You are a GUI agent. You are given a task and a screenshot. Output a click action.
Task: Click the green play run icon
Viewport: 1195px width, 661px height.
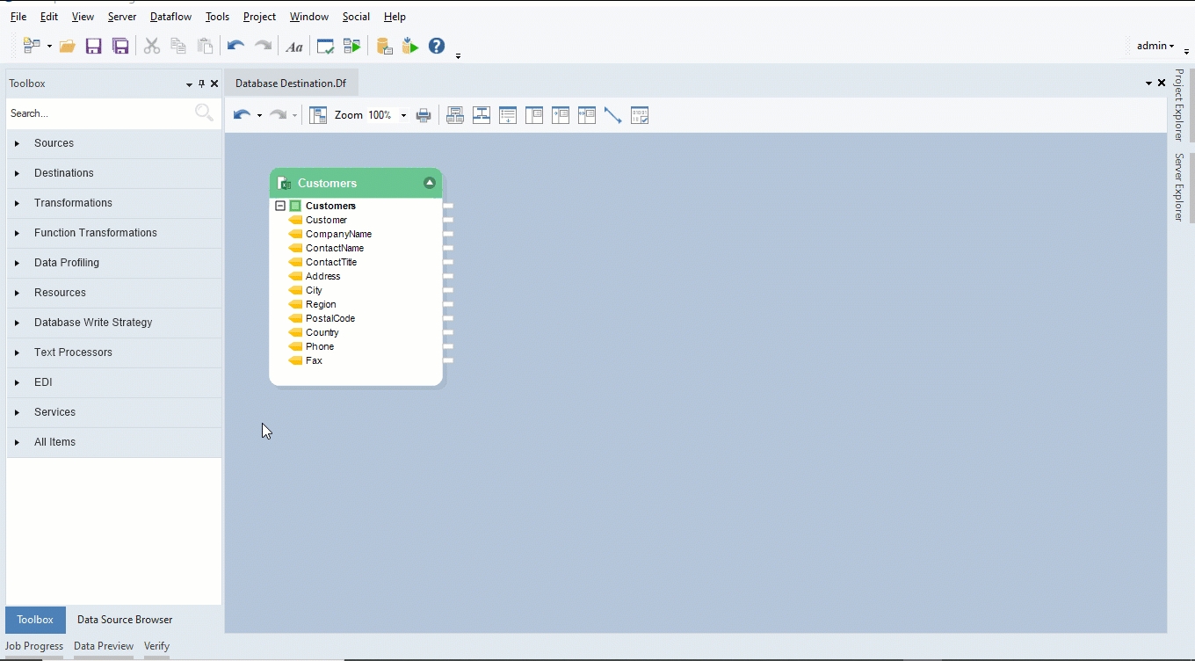click(410, 47)
